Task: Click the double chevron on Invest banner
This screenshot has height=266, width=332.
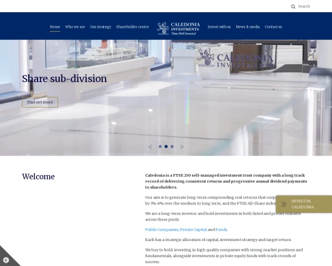Action: (284, 204)
